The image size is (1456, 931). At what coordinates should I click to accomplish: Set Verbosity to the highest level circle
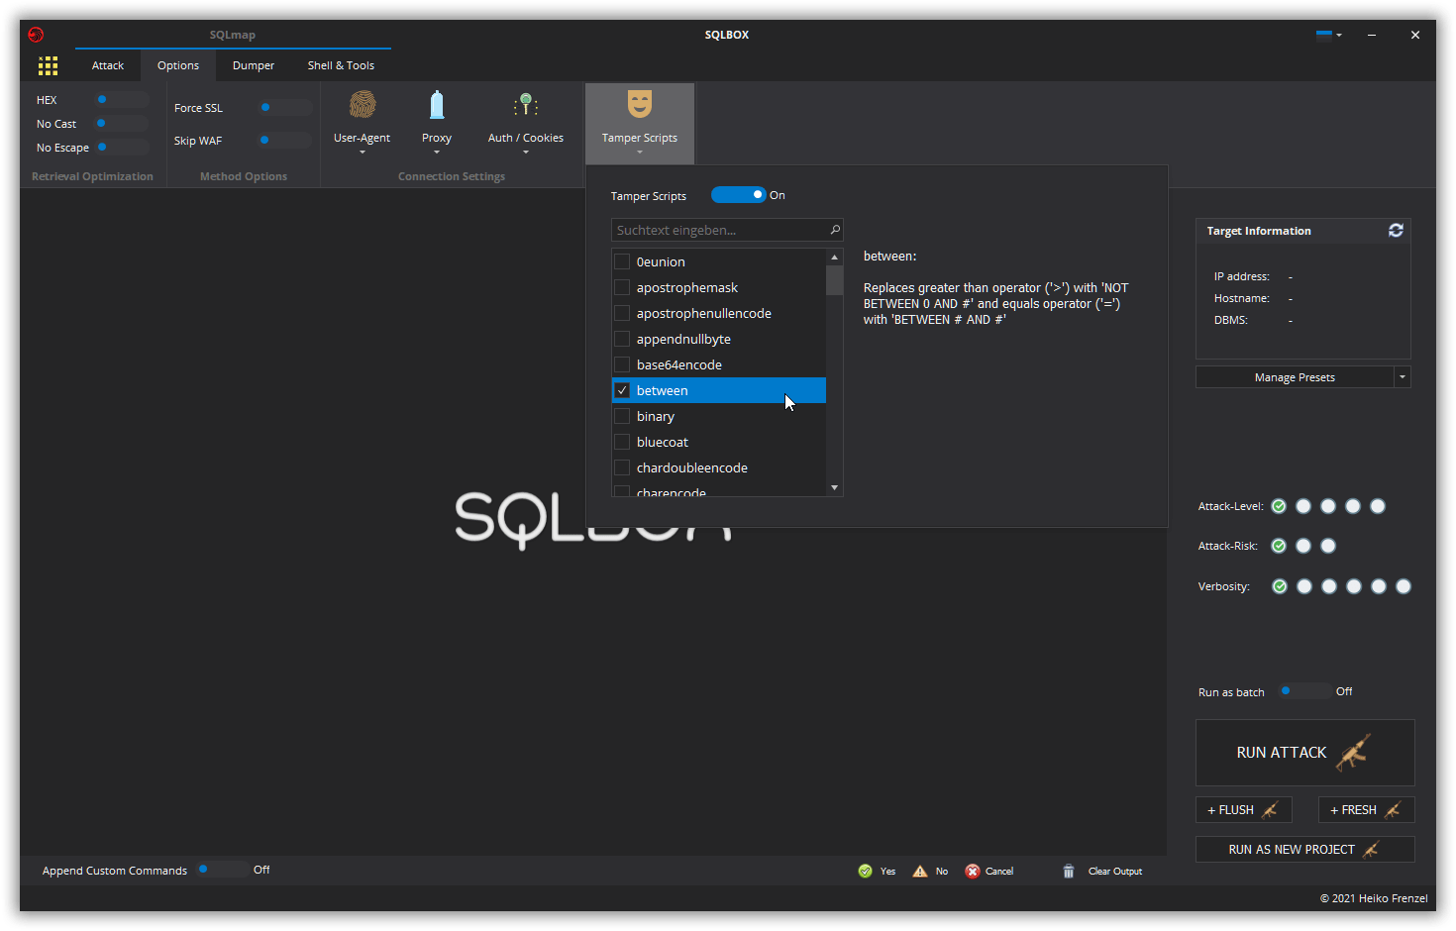pyautogui.click(x=1403, y=585)
